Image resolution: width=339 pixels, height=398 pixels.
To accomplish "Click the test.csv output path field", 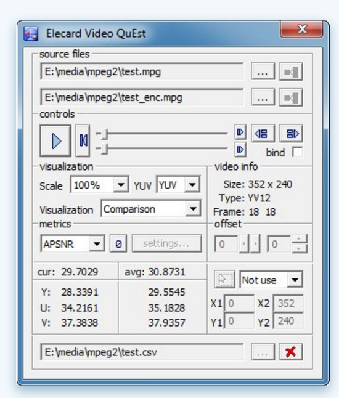I will tap(142, 352).
